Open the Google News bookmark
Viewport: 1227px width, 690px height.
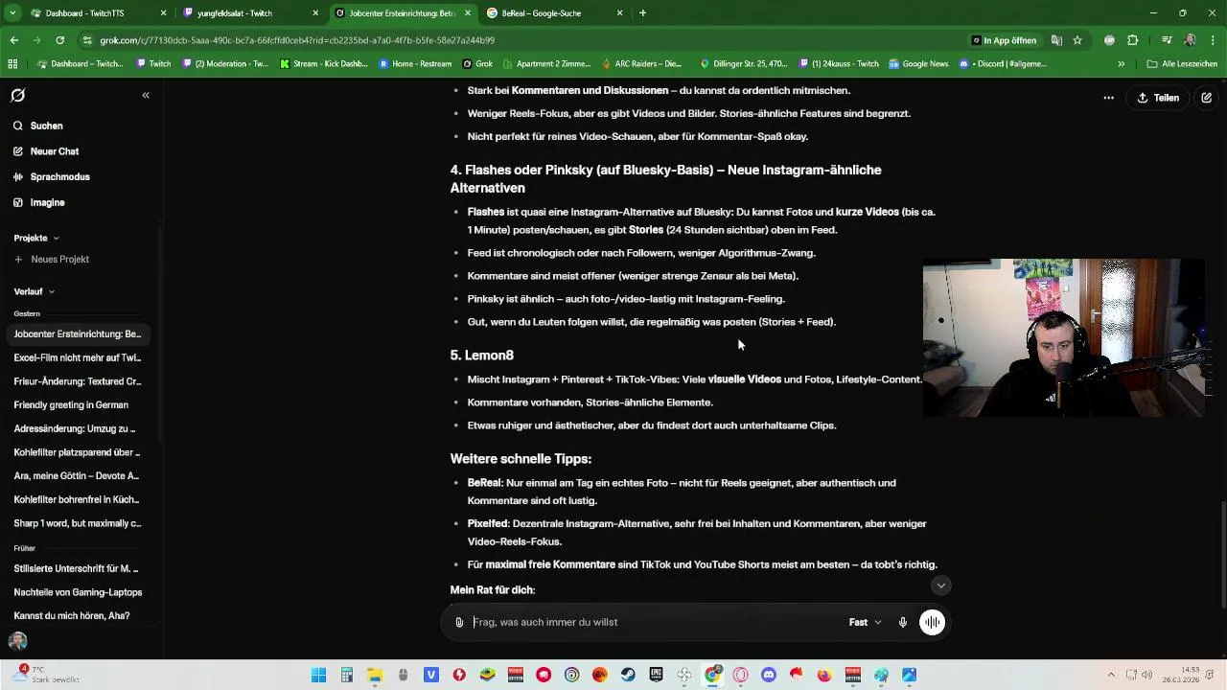(918, 64)
